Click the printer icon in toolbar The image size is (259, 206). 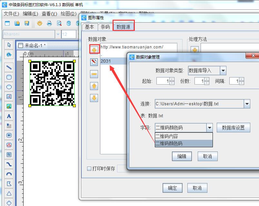point(49,23)
